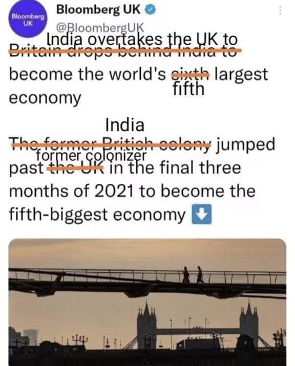Click the word 'jumped' in the tweet
The image size is (295, 366).
click(245, 145)
